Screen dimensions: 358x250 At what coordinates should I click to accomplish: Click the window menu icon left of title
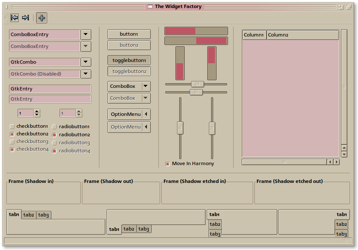pyautogui.click(x=150, y=6)
